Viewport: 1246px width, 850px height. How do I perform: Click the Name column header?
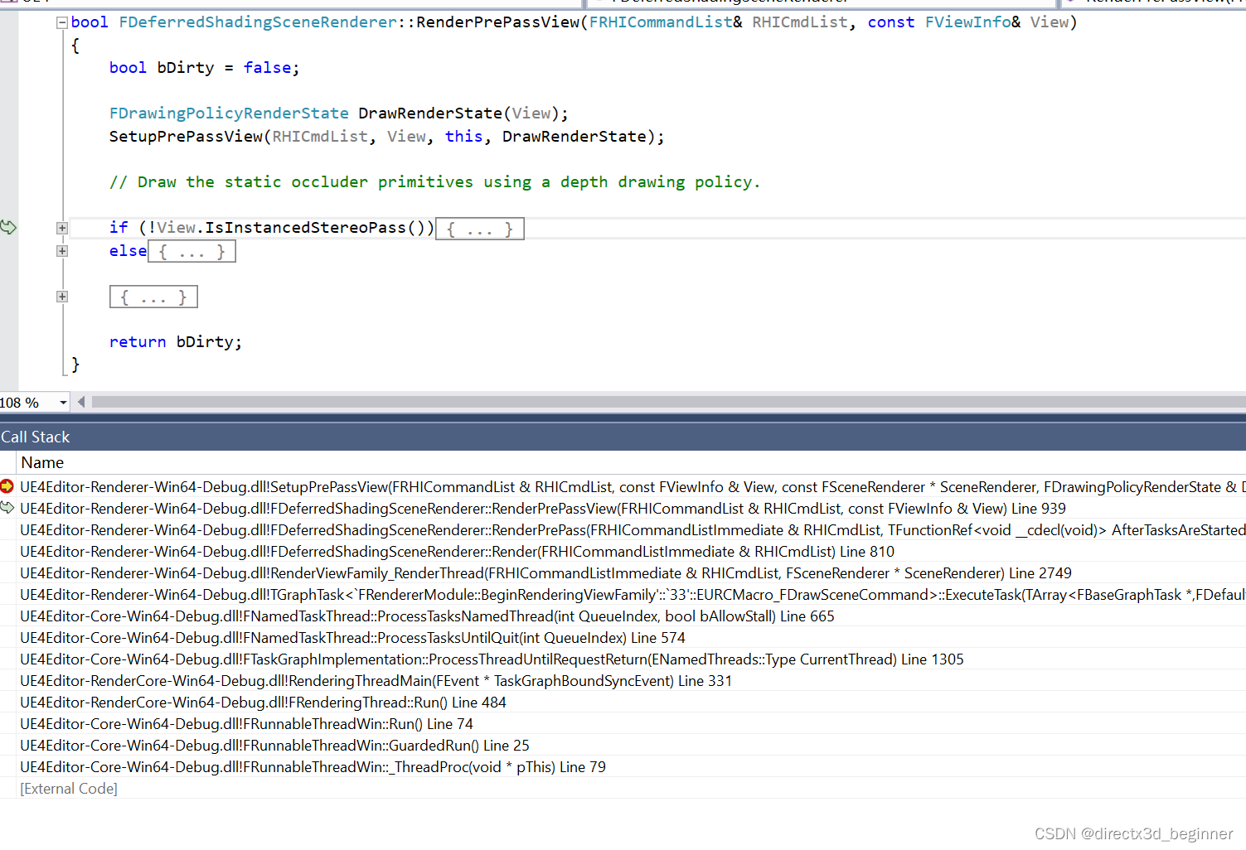[42, 462]
